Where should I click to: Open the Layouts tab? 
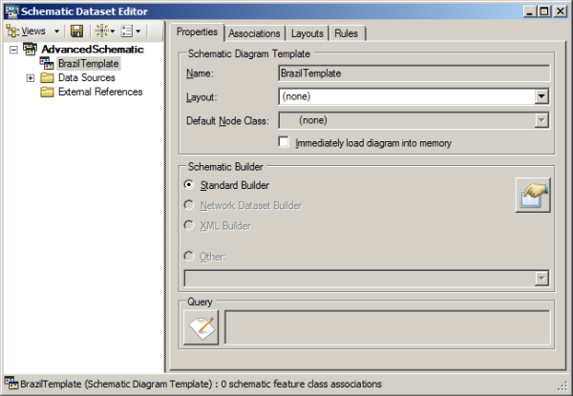tap(308, 33)
